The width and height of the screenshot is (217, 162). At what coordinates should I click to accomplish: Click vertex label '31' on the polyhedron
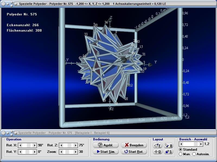[144, 54]
